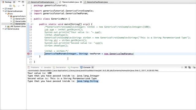Screen dimensions: 196x110
Task: Click 'package genericsTutorial;' on line 1
Action: pyautogui.click(x=50, y=5)
